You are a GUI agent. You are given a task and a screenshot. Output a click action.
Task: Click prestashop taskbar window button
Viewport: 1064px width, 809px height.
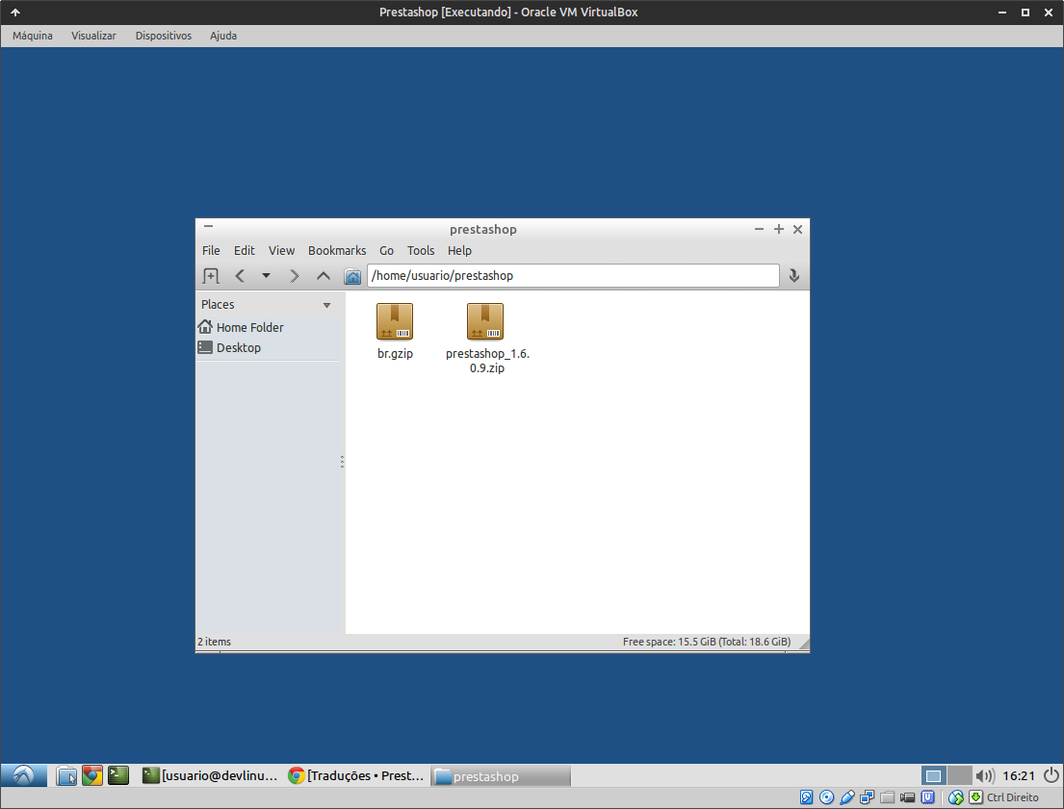tap(501, 775)
